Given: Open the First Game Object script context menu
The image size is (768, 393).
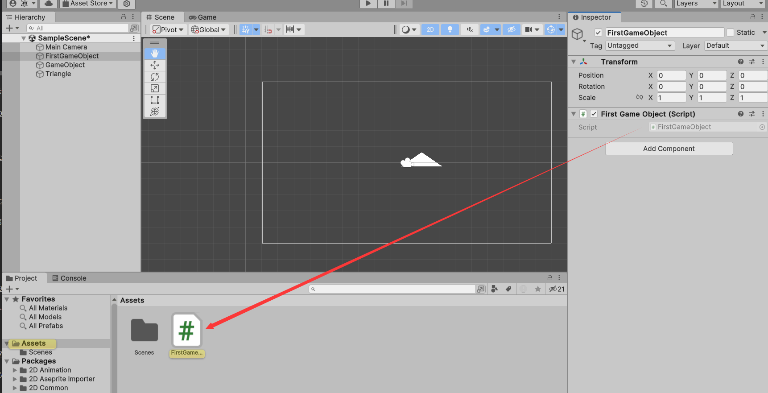Looking at the screenshot, I should point(763,114).
